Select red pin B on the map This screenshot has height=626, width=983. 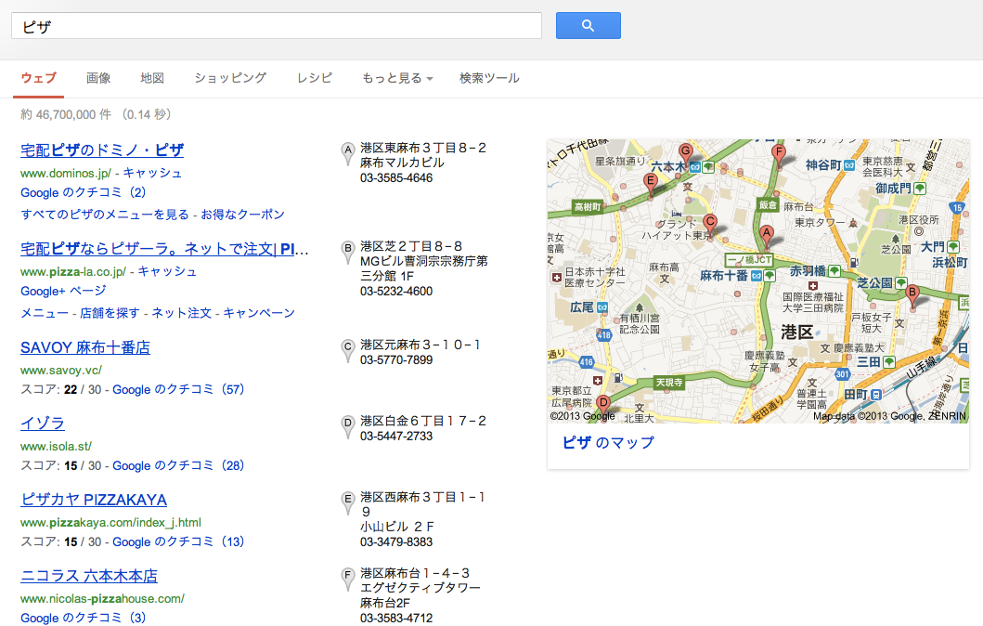pyautogui.click(x=912, y=295)
